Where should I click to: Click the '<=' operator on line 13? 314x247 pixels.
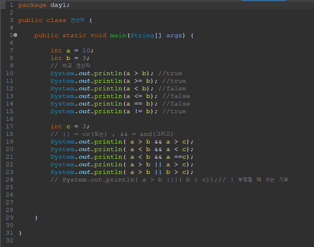pyautogui.click(x=138, y=96)
